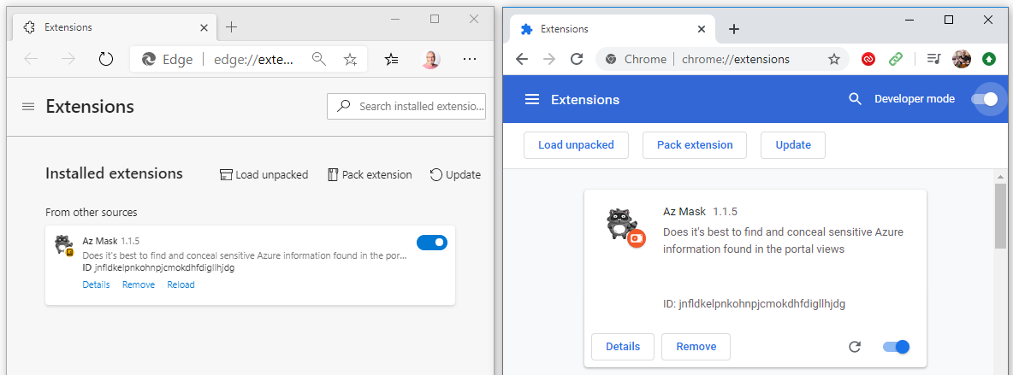The width and height of the screenshot is (1013, 375).
Task: Click Edge back arrow button
Action: tap(30, 60)
